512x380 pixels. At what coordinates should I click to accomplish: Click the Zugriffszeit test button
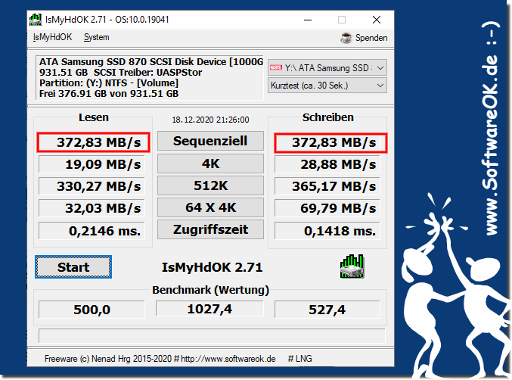click(x=210, y=229)
